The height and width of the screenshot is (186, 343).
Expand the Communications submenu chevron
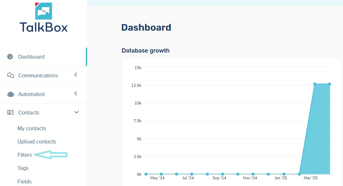coord(76,75)
